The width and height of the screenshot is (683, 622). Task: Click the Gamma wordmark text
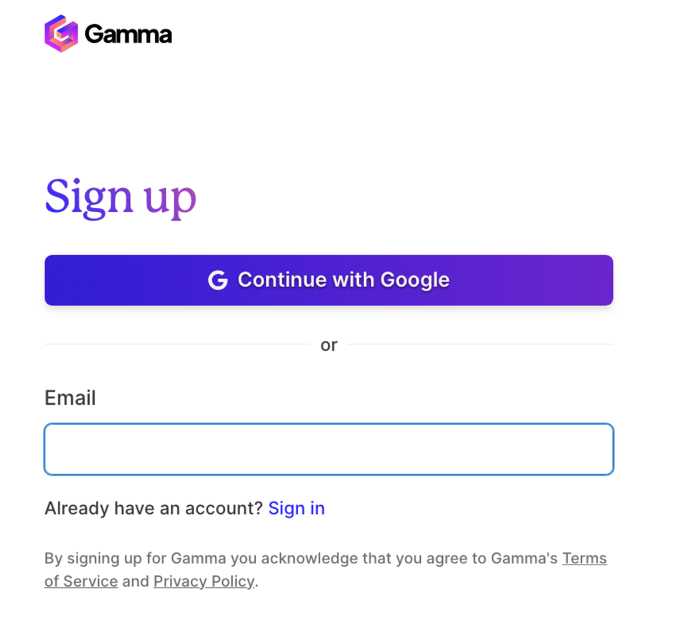[129, 34]
